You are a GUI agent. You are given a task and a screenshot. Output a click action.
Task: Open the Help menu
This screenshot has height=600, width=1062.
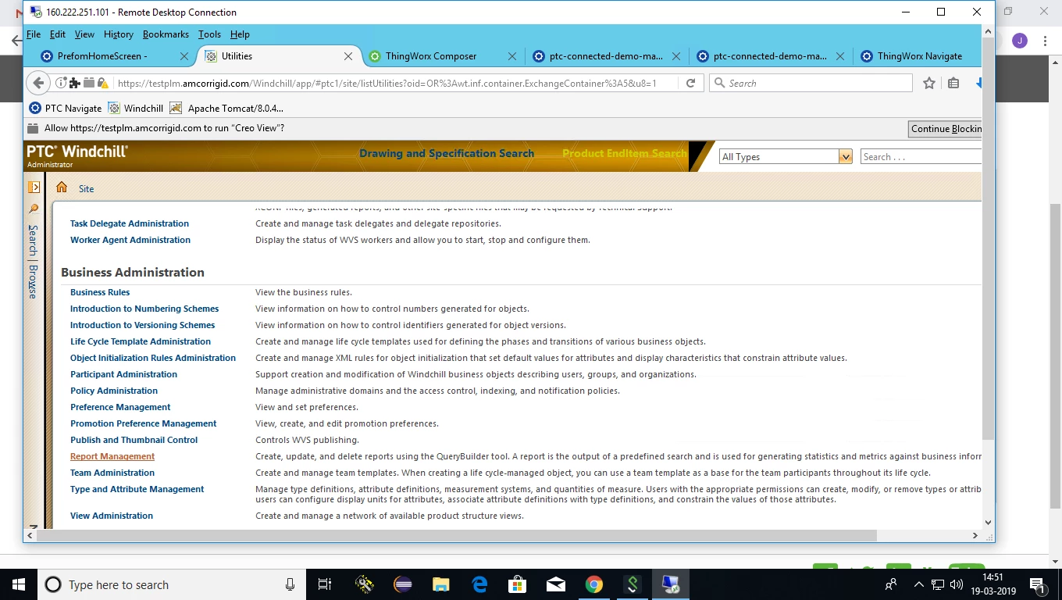(x=240, y=34)
